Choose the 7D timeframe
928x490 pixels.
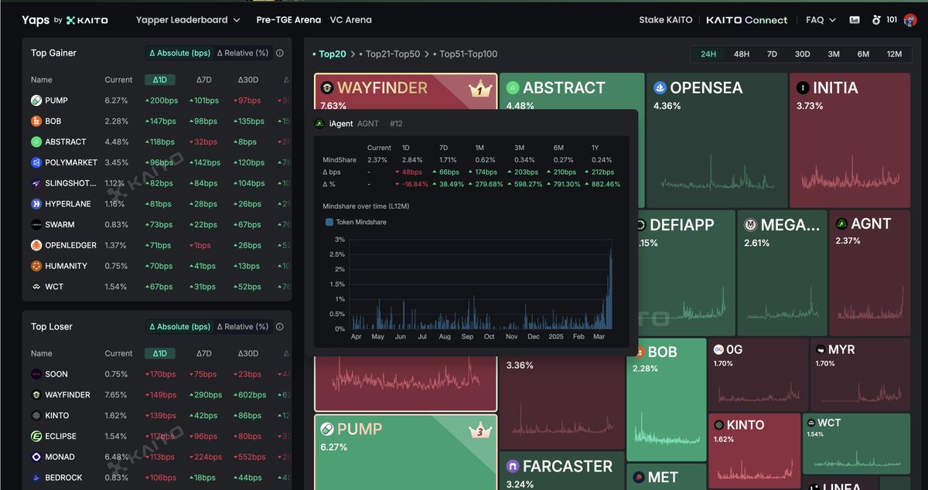pyautogui.click(x=772, y=54)
